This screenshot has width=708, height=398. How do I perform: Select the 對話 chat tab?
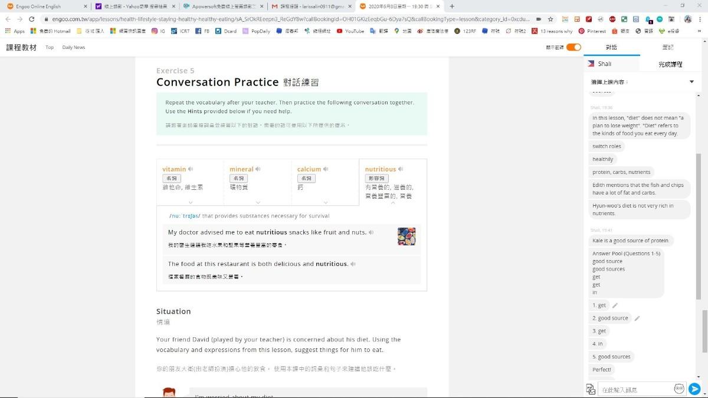pyautogui.click(x=611, y=47)
